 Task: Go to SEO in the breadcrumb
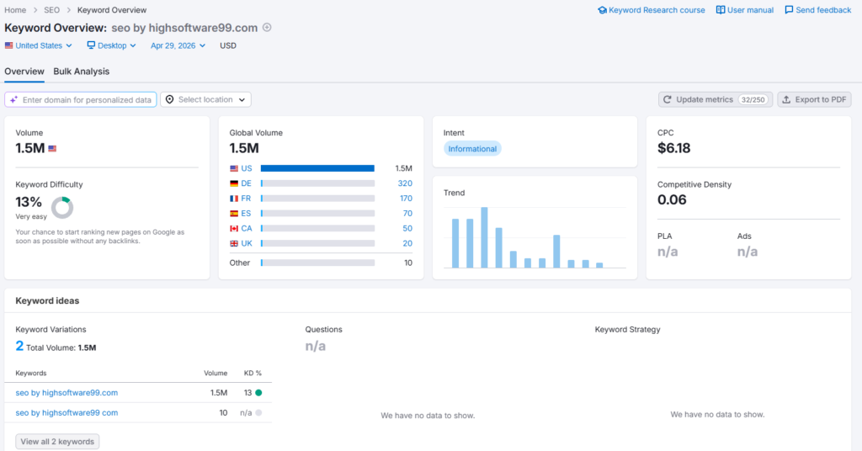(x=51, y=10)
